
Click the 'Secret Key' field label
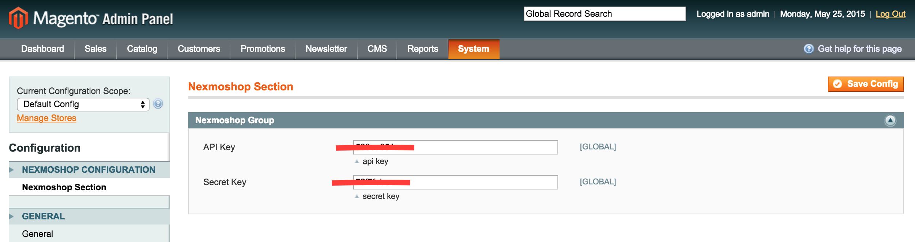(x=225, y=182)
